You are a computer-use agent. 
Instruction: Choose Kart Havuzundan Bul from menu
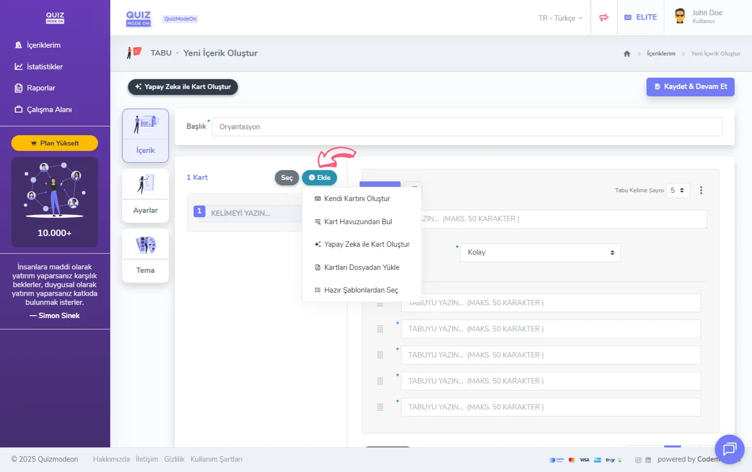[358, 222]
